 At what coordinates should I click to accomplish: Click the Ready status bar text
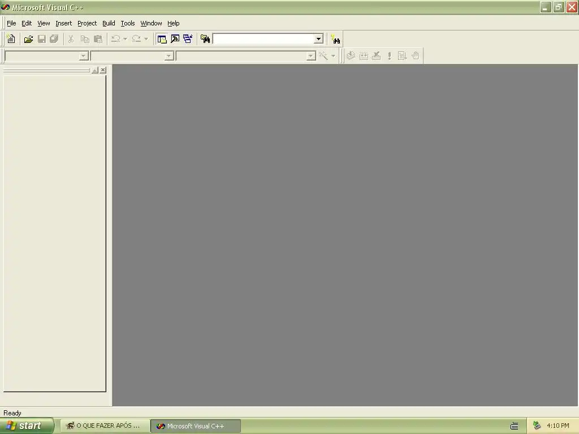12,413
